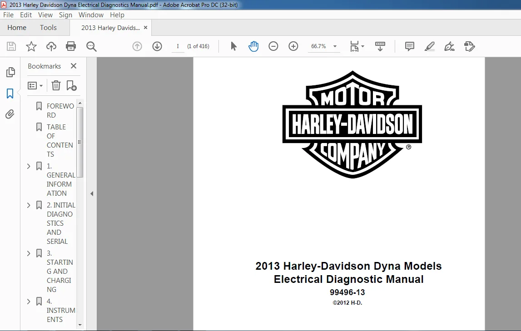Viewport: 521px width, 331px height.
Task: Click the Fit page scrolling icon
Action: pos(354,46)
